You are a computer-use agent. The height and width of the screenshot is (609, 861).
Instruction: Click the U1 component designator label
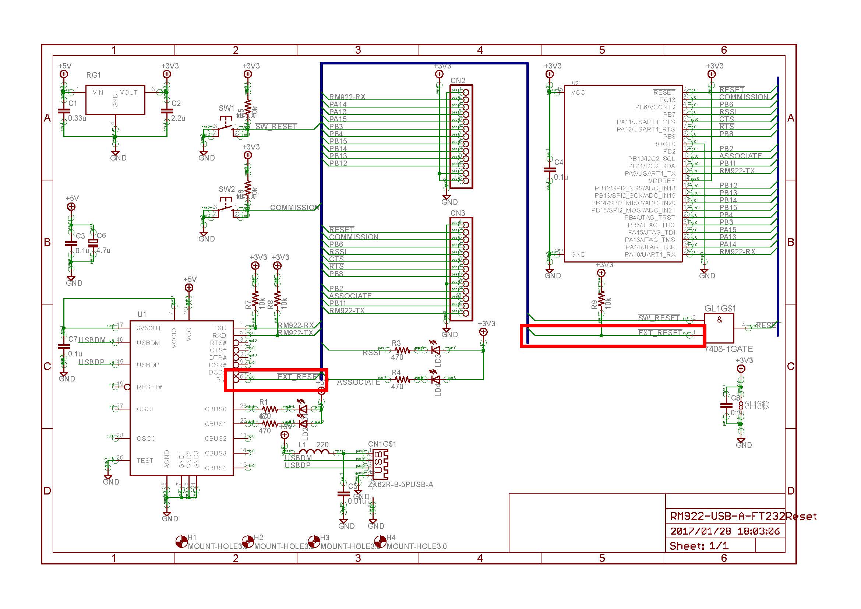[142, 314]
